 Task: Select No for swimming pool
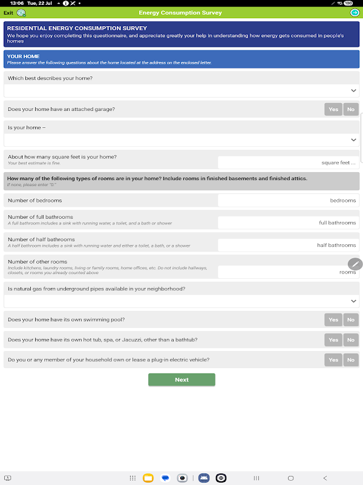coord(351,319)
